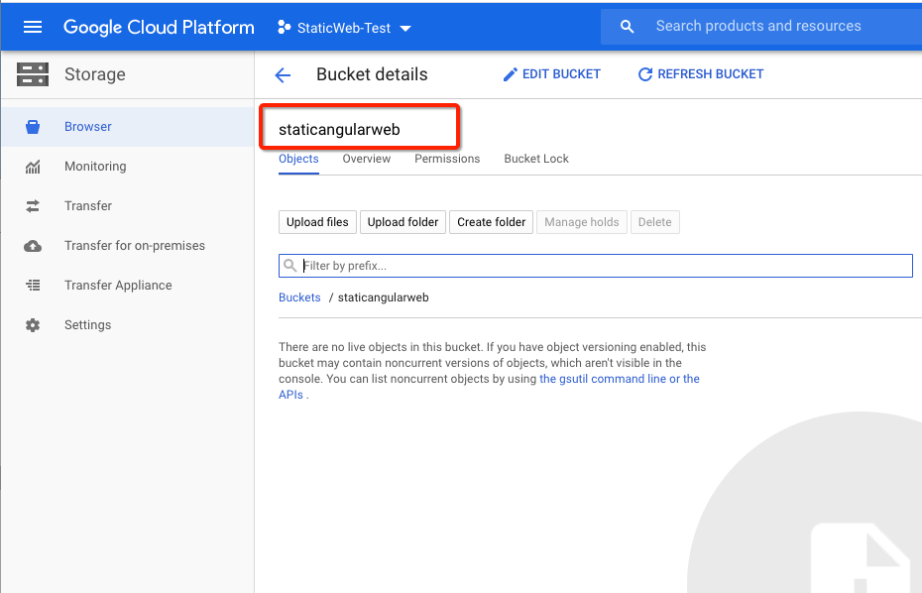Viewport: 922px width, 593px height.
Task: Click the StaticWeb-Test project hexagon icon
Action: tap(284, 27)
